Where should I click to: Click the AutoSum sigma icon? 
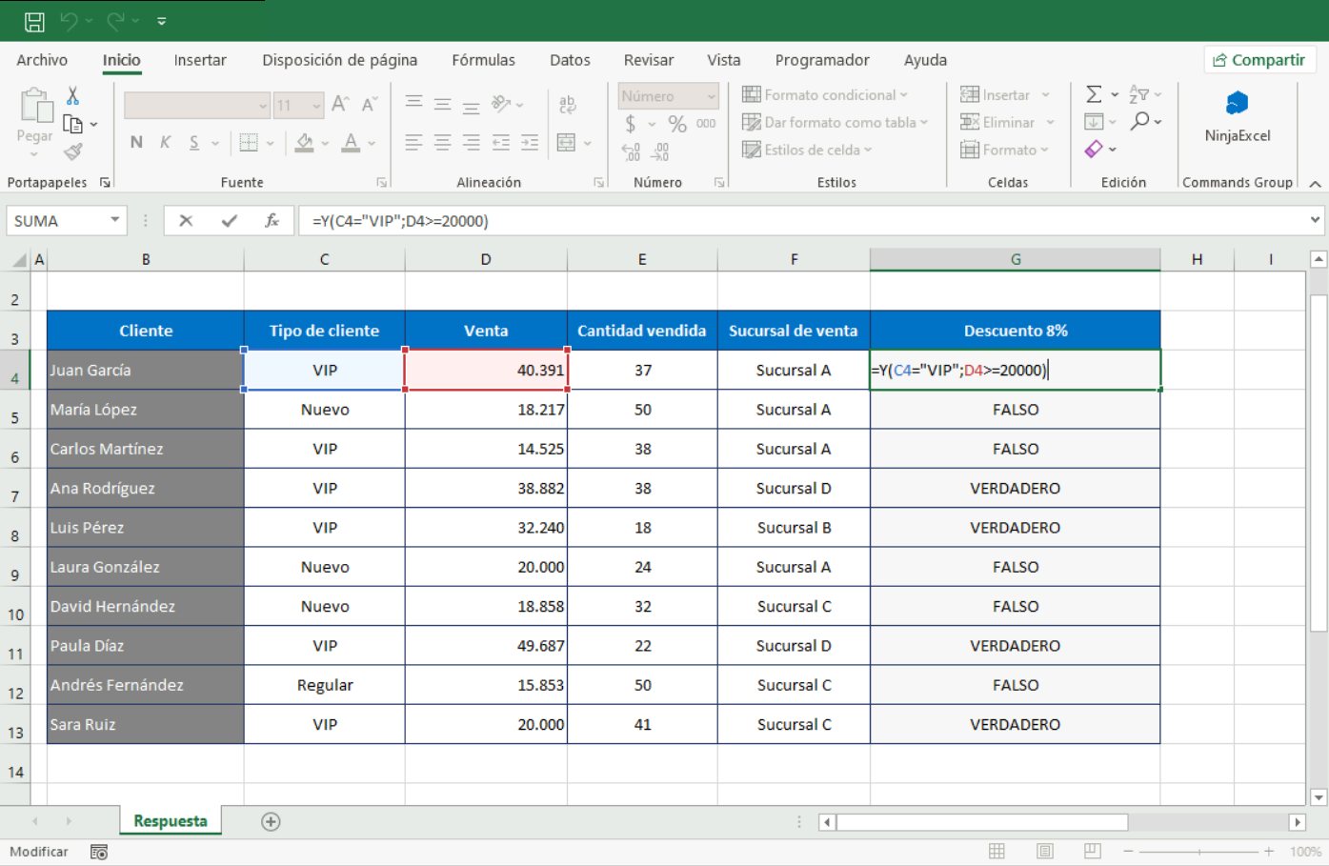[x=1094, y=94]
